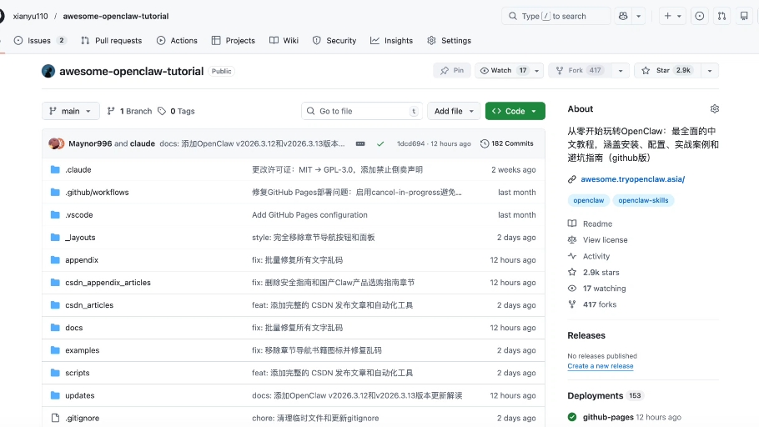This screenshot has width=759, height=427.
Task: Open the docs folder
Action: click(x=74, y=328)
